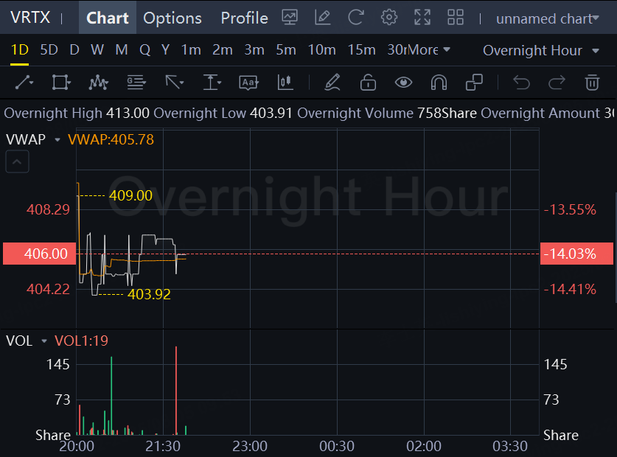Collapse the VWAP indicator panel

click(18, 161)
